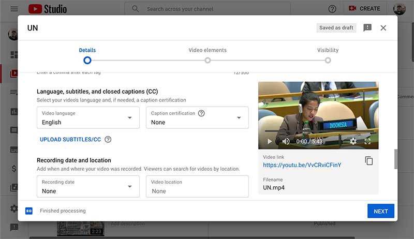Open Content in the background sidebar

pyautogui.click(x=14, y=73)
